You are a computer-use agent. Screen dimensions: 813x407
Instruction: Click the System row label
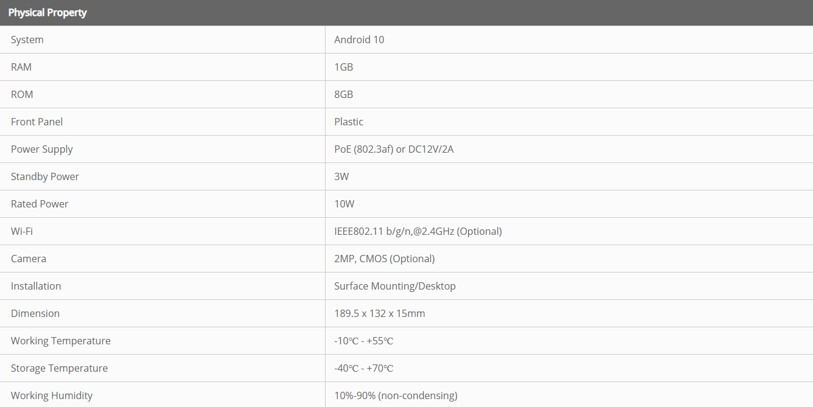(27, 40)
